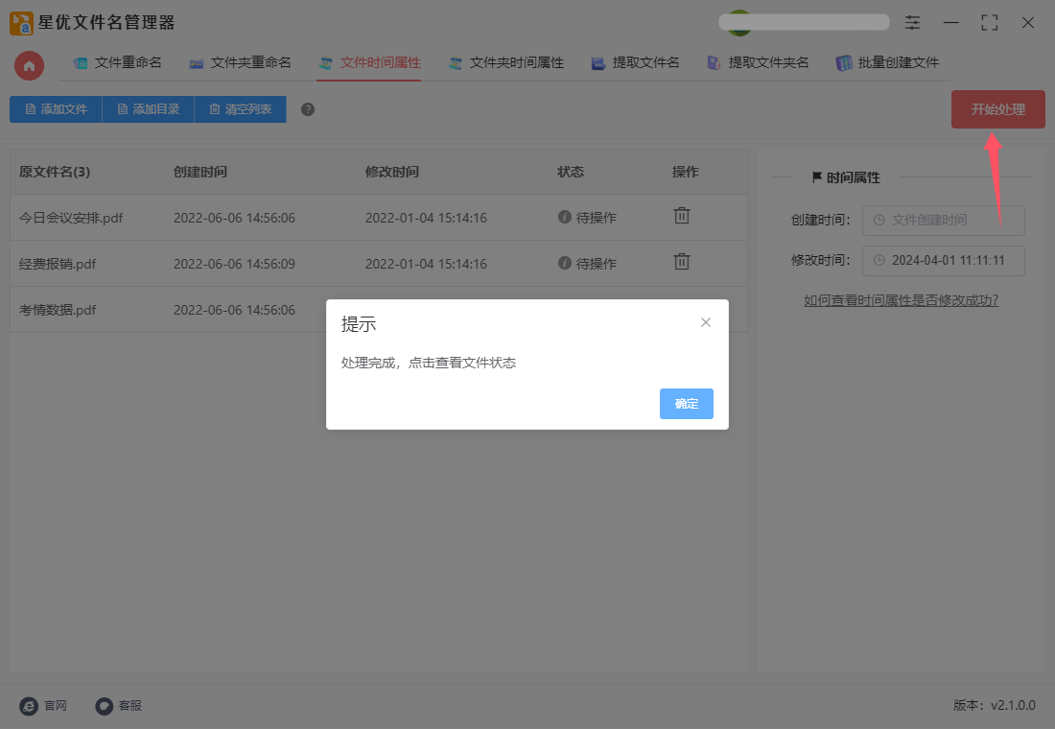Image resolution: width=1055 pixels, height=729 pixels.
Task: Click the 创建时间 column header
Action: click(x=199, y=172)
